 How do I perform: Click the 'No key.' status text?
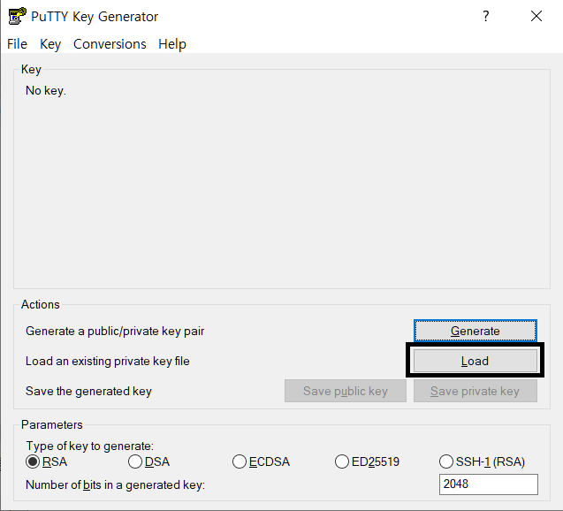(46, 90)
